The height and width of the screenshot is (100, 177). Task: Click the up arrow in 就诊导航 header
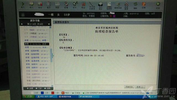pos(22,24)
